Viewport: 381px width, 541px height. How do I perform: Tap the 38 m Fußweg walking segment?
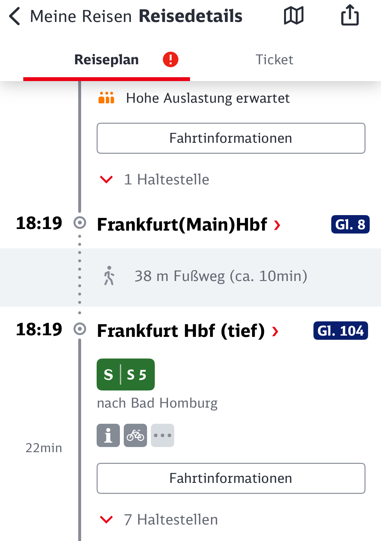pyautogui.click(x=221, y=276)
